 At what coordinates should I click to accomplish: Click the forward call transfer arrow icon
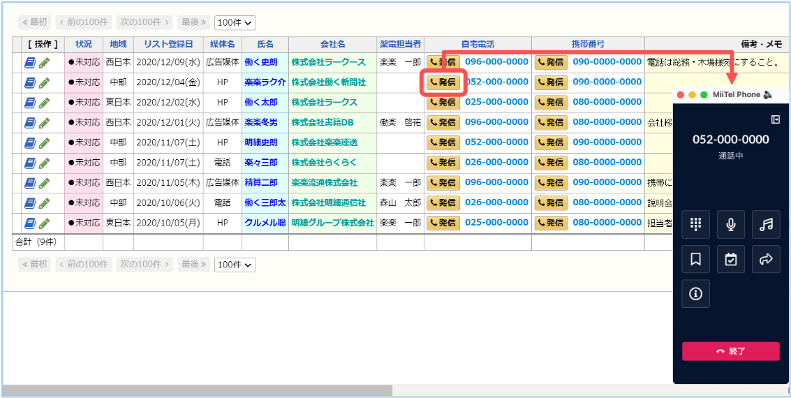point(766,259)
